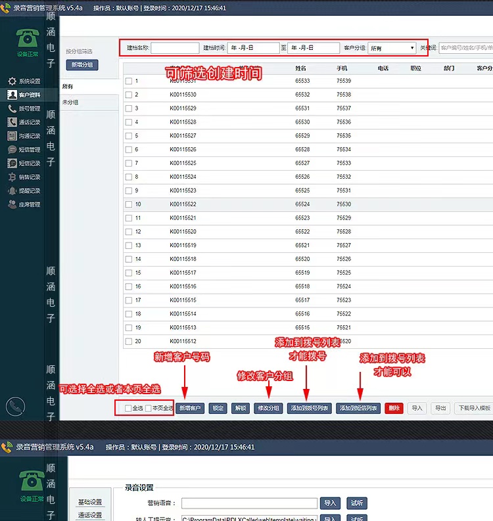Click the 下载导入模板 button
Viewport: 493px width, 521px height.
coord(474,408)
